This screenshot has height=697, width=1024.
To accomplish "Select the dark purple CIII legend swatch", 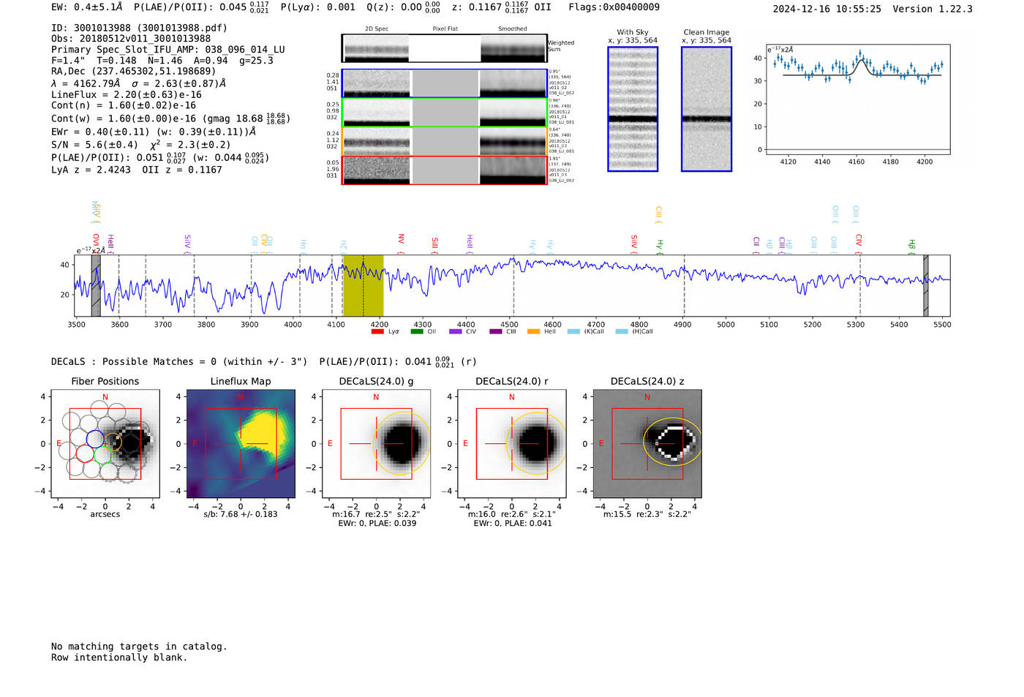I will point(496,331).
